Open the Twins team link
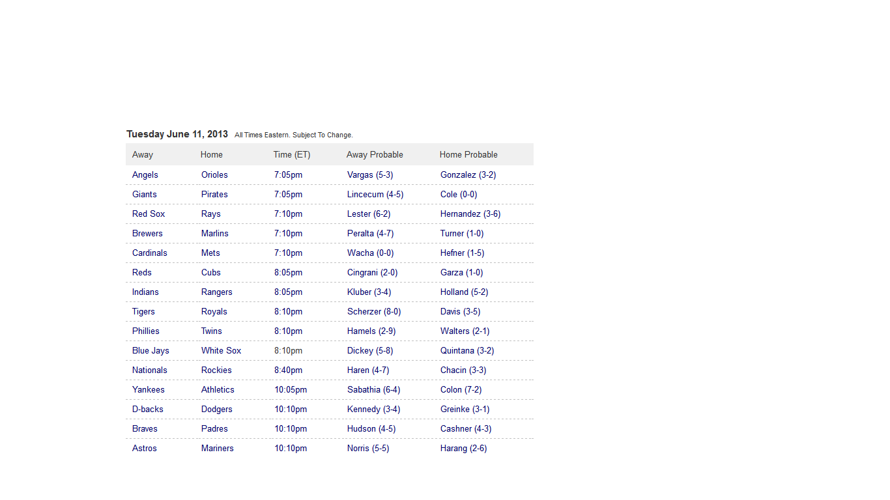 click(212, 331)
